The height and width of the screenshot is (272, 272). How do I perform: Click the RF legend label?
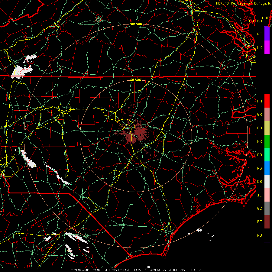point(259,34)
